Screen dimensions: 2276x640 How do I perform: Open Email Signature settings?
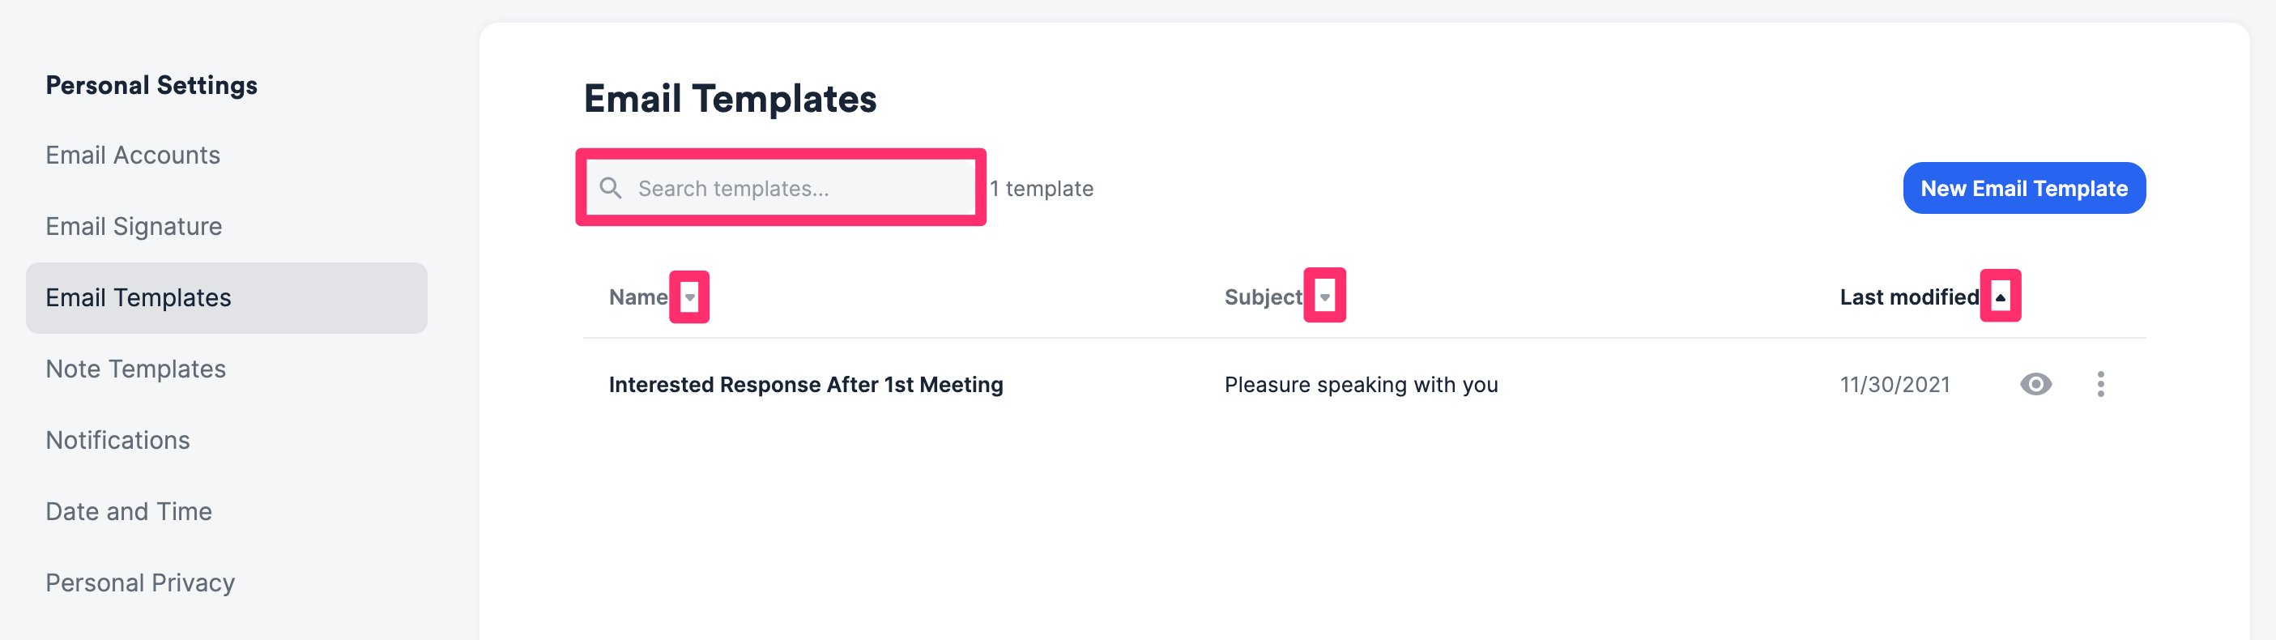[134, 226]
